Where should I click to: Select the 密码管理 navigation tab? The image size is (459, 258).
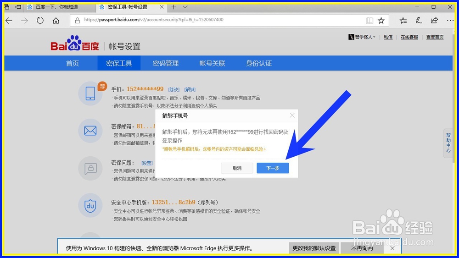coord(166,63)
